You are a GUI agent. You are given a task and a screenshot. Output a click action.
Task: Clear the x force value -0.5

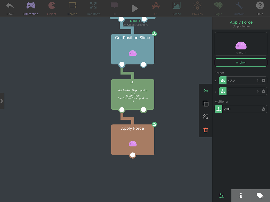pyautogui.click(x=263, y=80)
